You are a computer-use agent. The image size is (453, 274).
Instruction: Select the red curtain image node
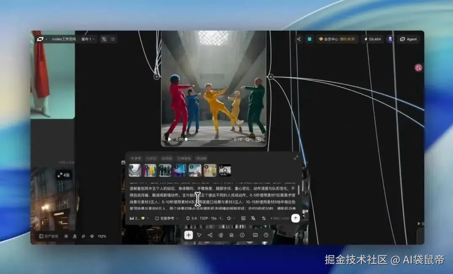pos(53,75)
